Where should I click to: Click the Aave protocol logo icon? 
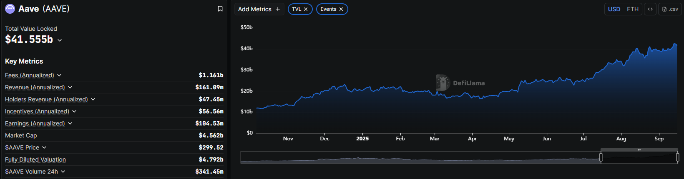pyautogui.click(x=10, y=9)
